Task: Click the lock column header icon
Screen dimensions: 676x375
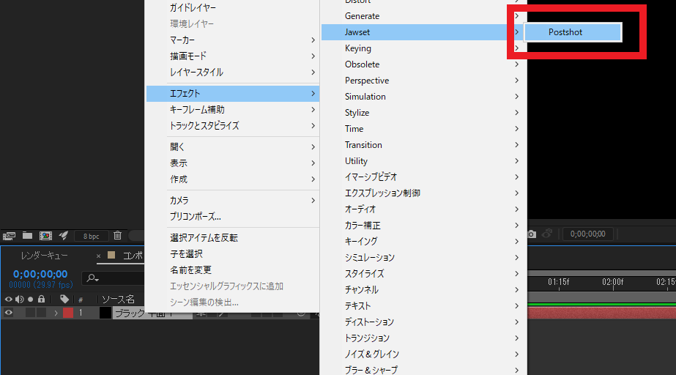Action: [42, 299]
